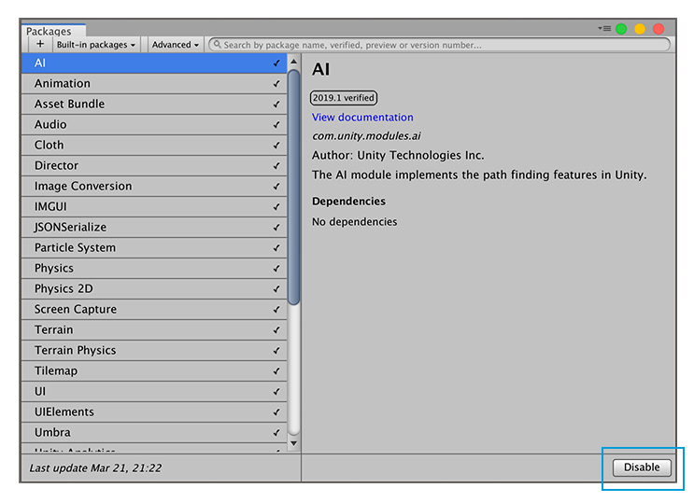Click the checkmark next to Screen Capture
The height and width of the screenshot is (502, 694).
coord(276,310)
